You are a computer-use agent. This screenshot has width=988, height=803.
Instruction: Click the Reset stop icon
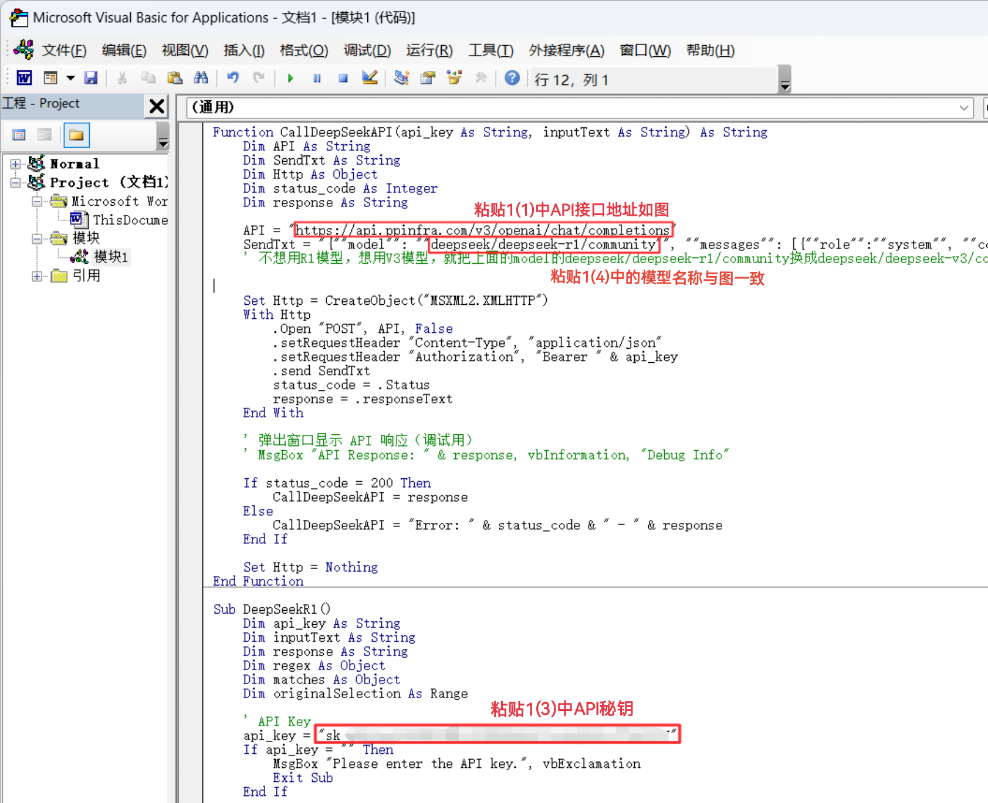(x=343, y=78)
